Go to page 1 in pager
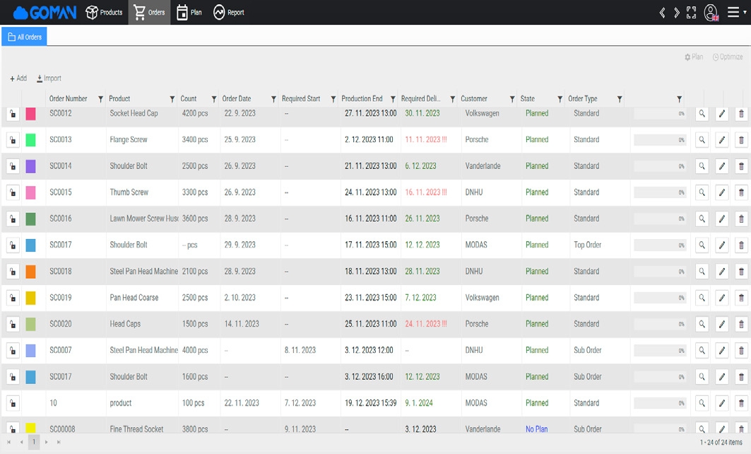Screen dimensions: 751x454 pos(34,442)
